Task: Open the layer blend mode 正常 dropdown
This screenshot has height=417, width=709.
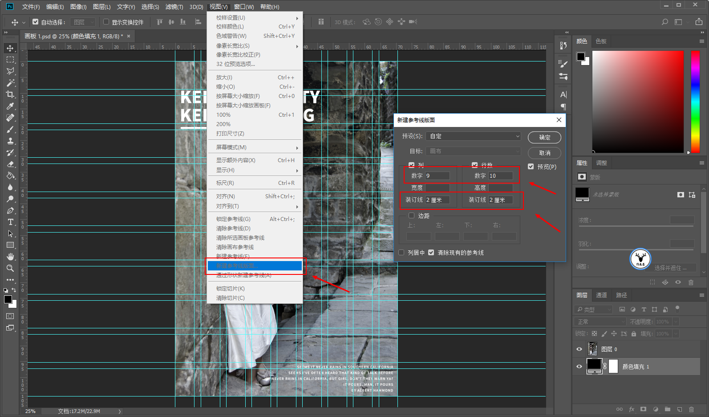Action: (x=600, y=322)
